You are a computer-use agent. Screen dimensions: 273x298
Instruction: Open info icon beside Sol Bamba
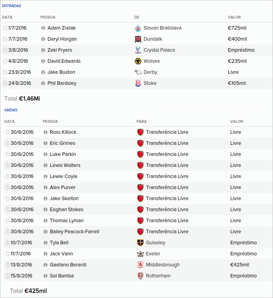[45, 276]
